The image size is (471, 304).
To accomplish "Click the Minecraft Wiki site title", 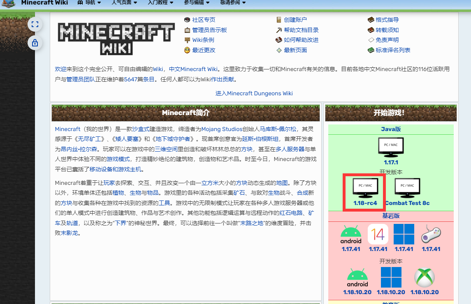I will 44,2.
